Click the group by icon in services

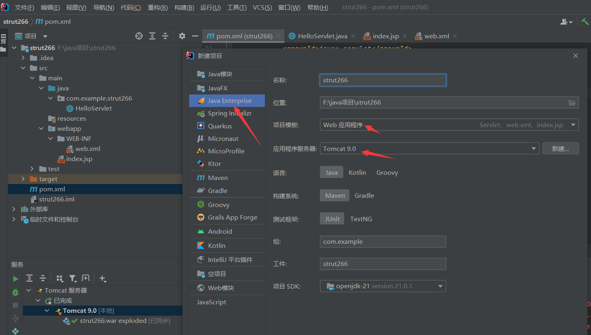click(x=60, y=278)
